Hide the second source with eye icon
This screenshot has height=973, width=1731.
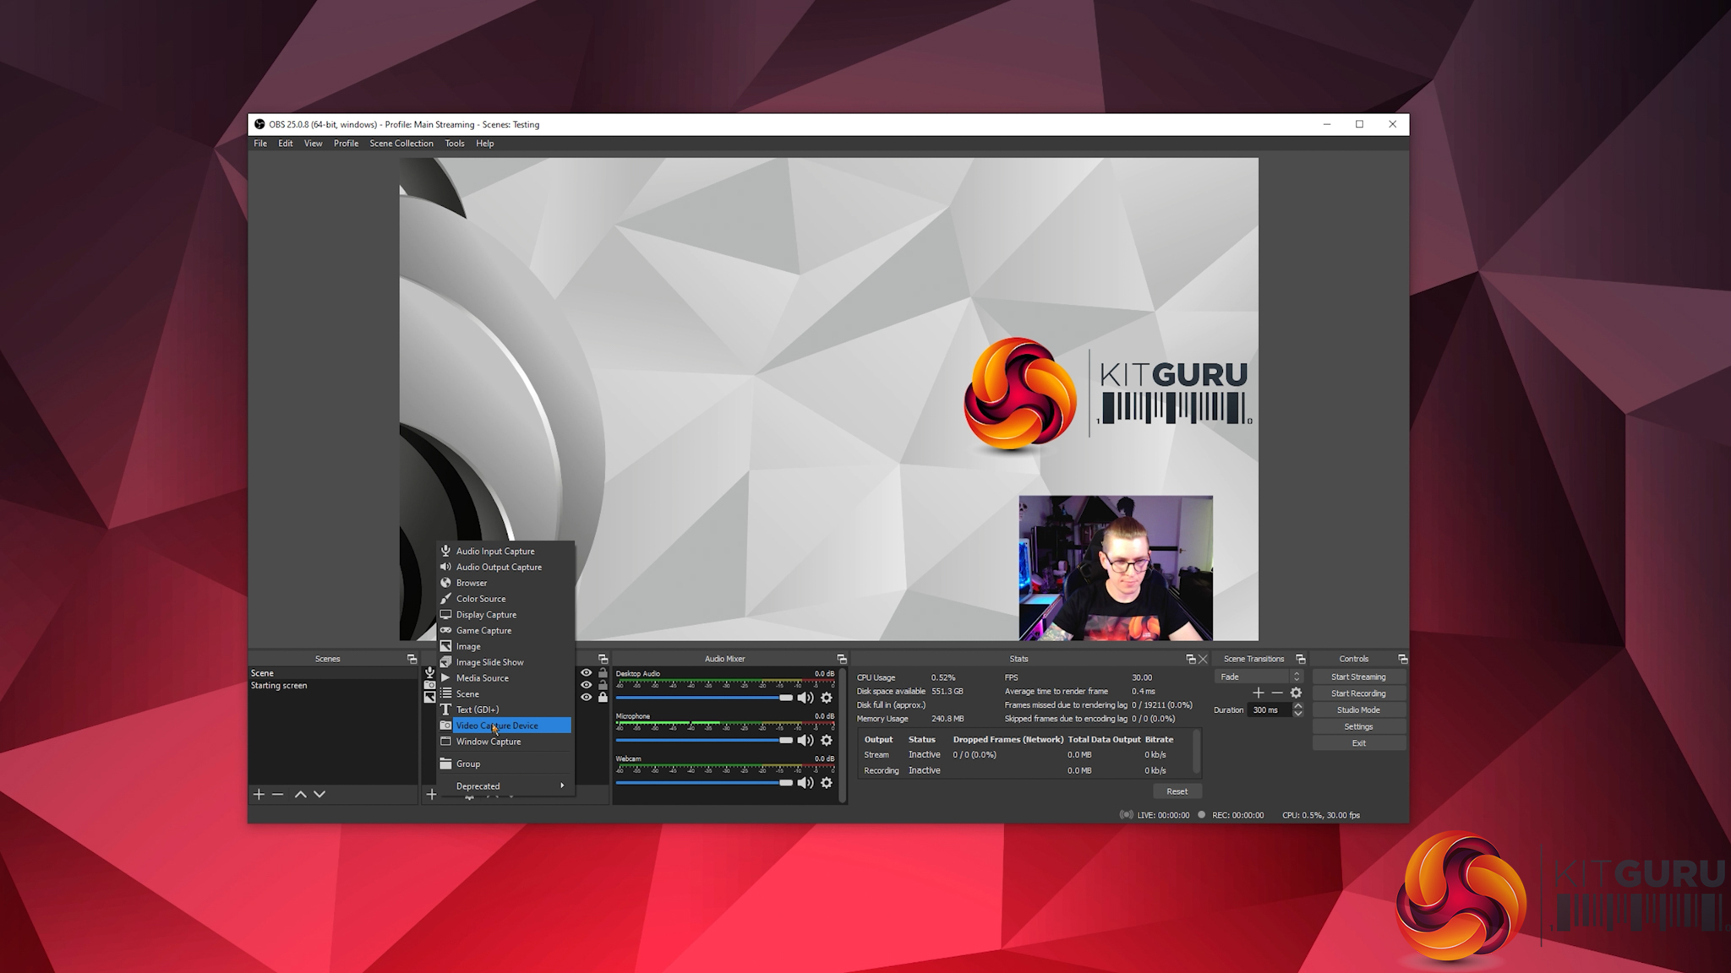pyautogui.click(x=586, y=685)
